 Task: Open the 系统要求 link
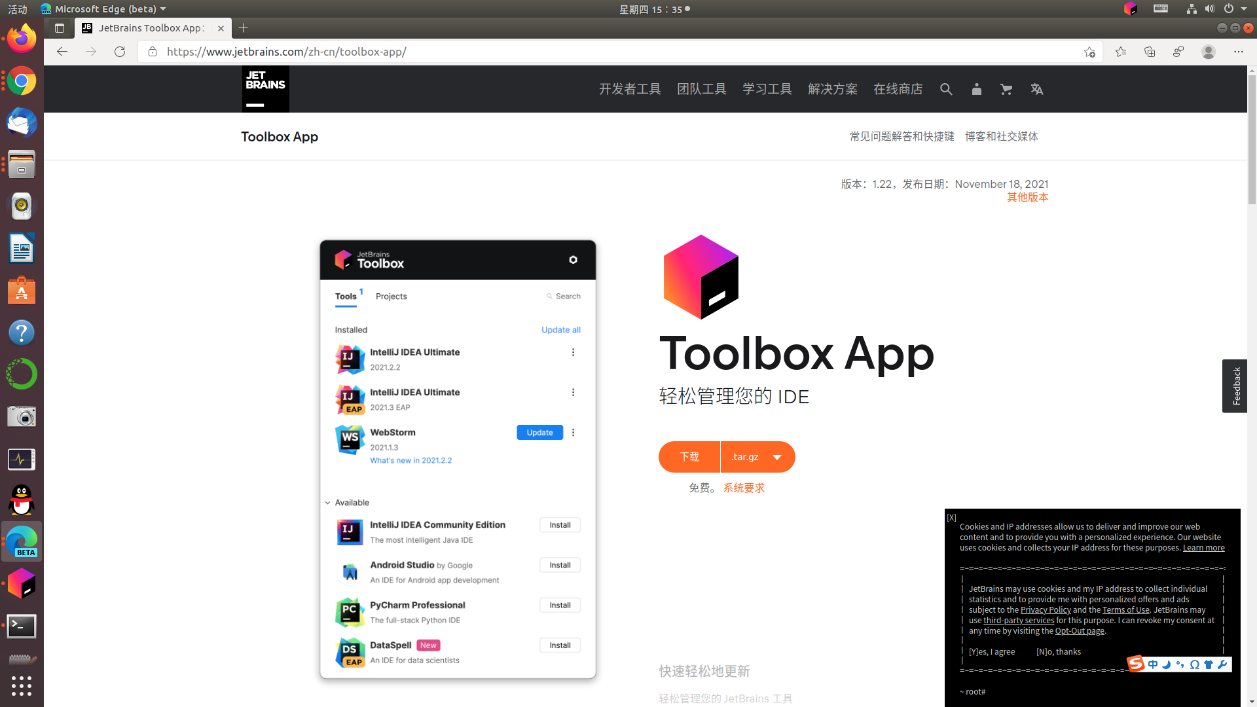pyautogui.click(x=744, y=488)
